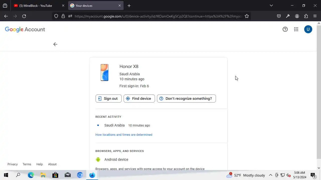Open the notification center icon
The width and height of the screenshot is (321, 180).
pyautogui.click(x=313, y=175)
